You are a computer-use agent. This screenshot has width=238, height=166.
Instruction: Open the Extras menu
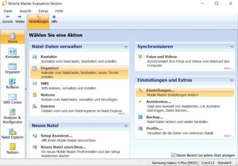tap(43, 11)
